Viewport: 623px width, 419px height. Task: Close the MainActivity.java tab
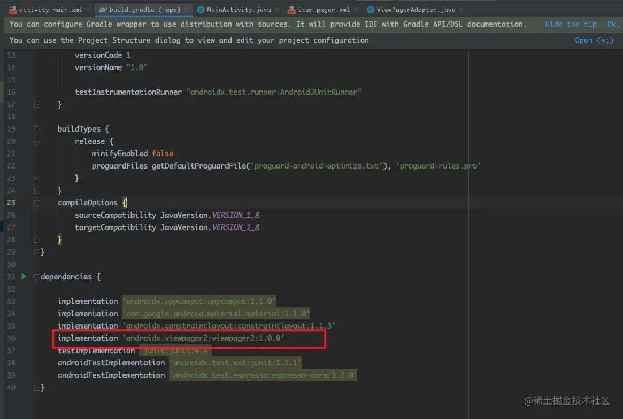click(x=277, y=10)
